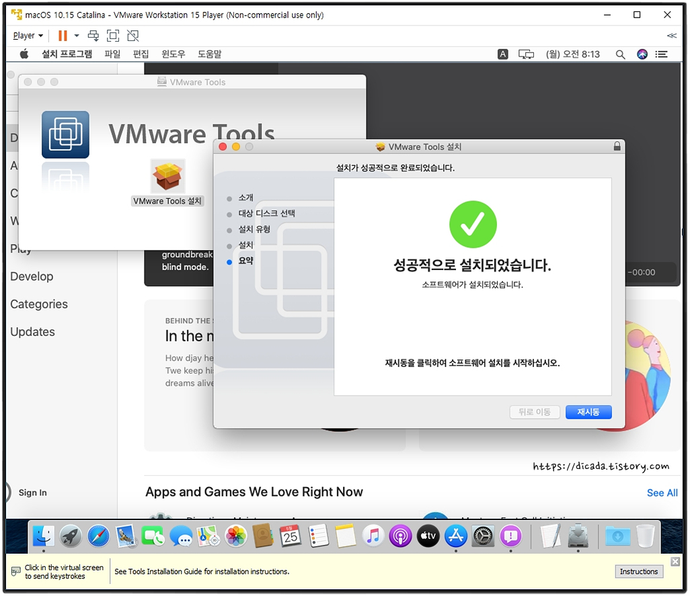690x596 pixels.
Task: Open Notification Center in menu bar
Action: 661,54
